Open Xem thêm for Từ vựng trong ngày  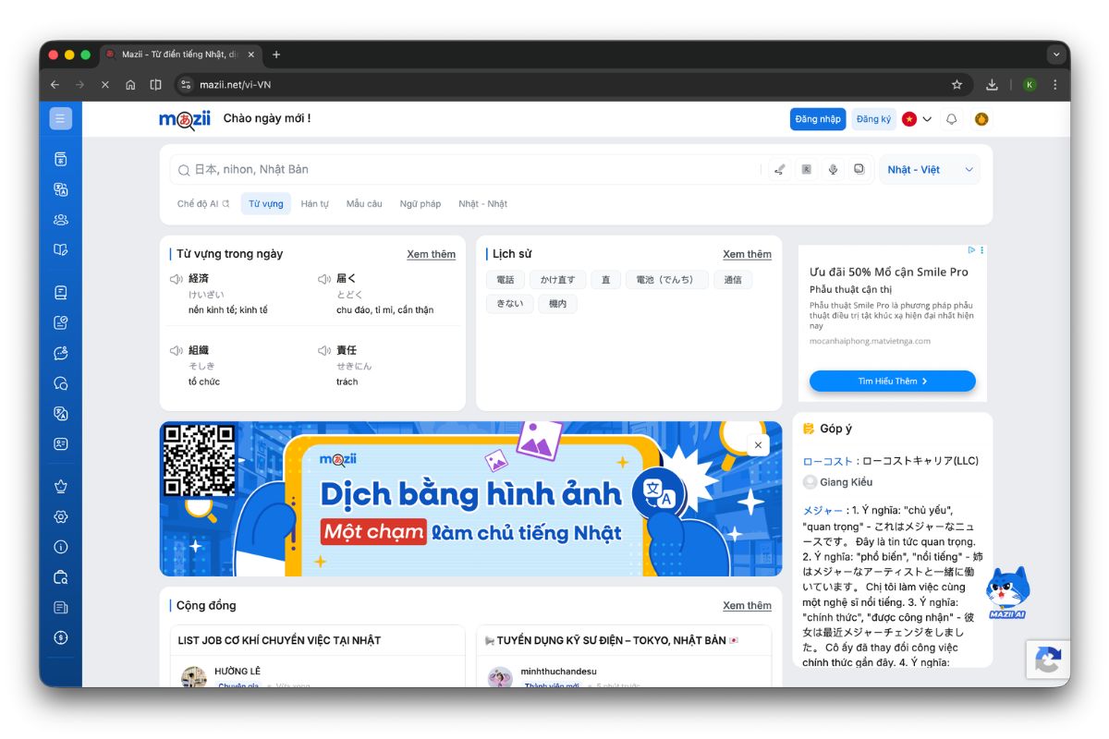click(432, 254)
